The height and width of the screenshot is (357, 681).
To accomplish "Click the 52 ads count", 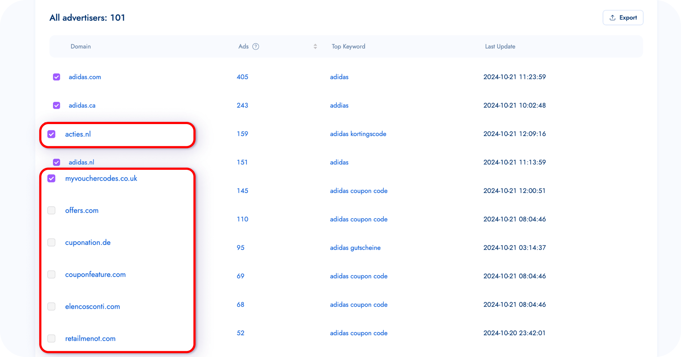I will coord(240,333).
